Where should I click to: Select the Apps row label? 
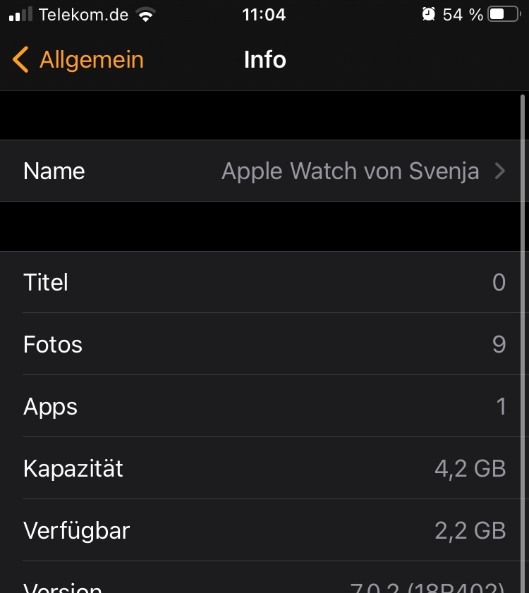pos(50,407)
